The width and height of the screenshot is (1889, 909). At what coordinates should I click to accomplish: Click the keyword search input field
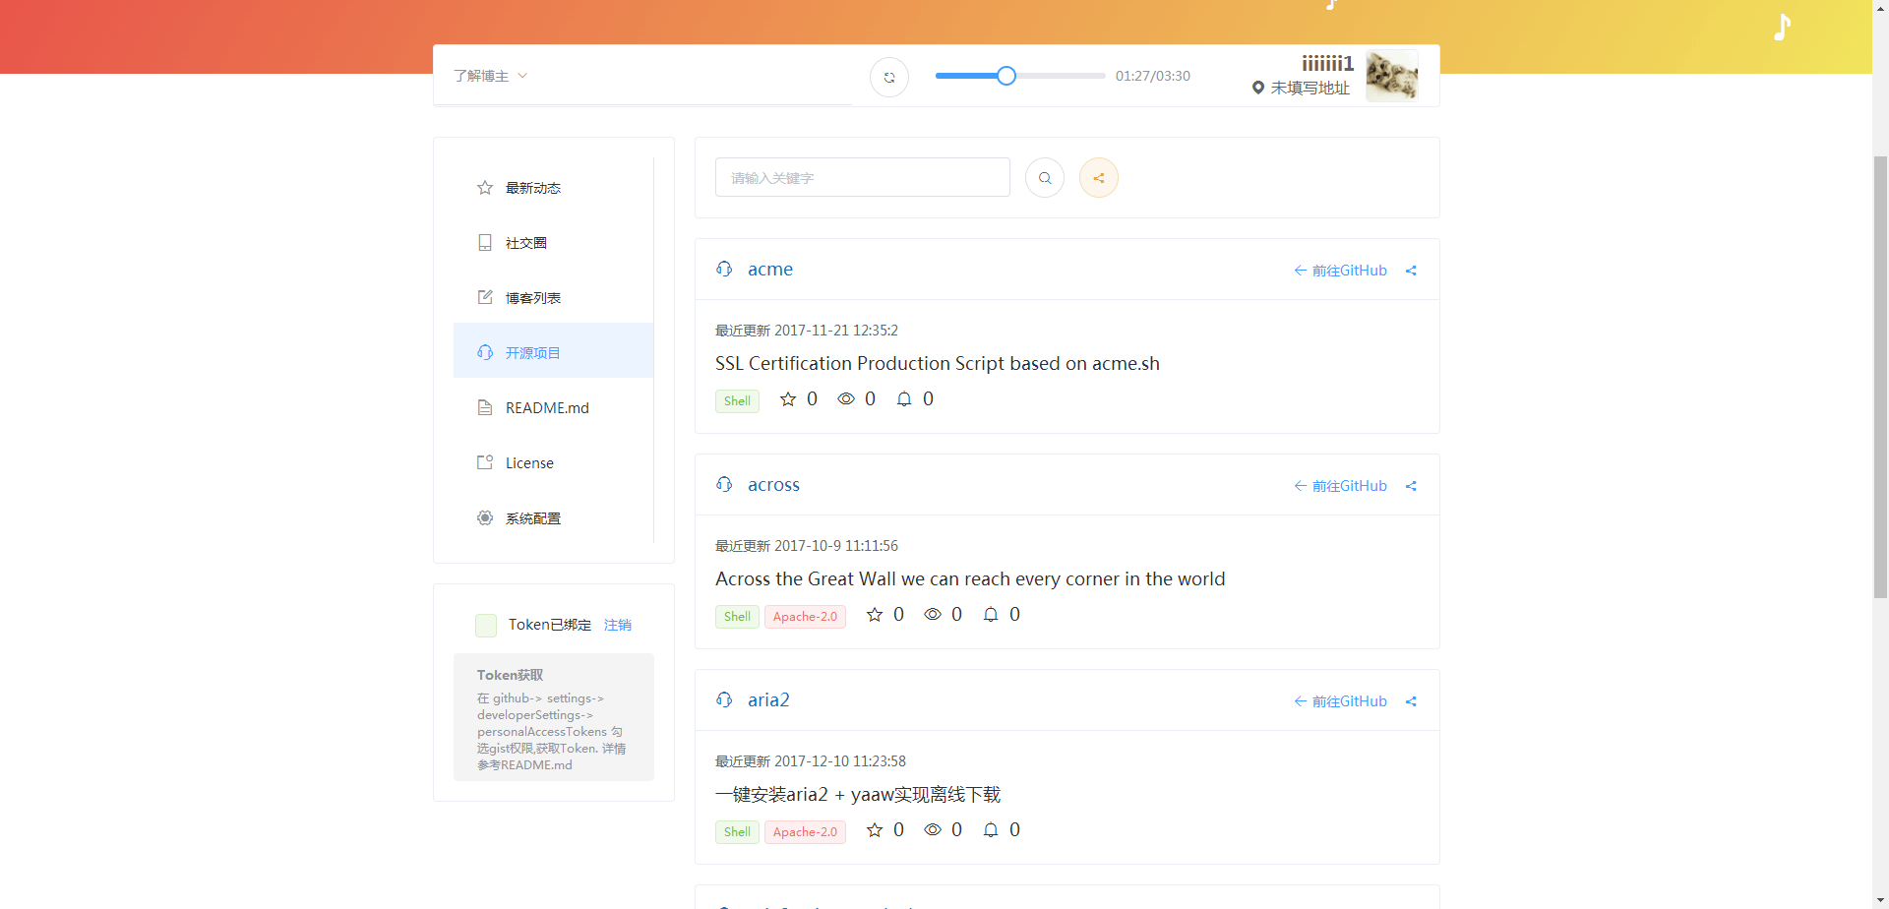pos(862,178)
